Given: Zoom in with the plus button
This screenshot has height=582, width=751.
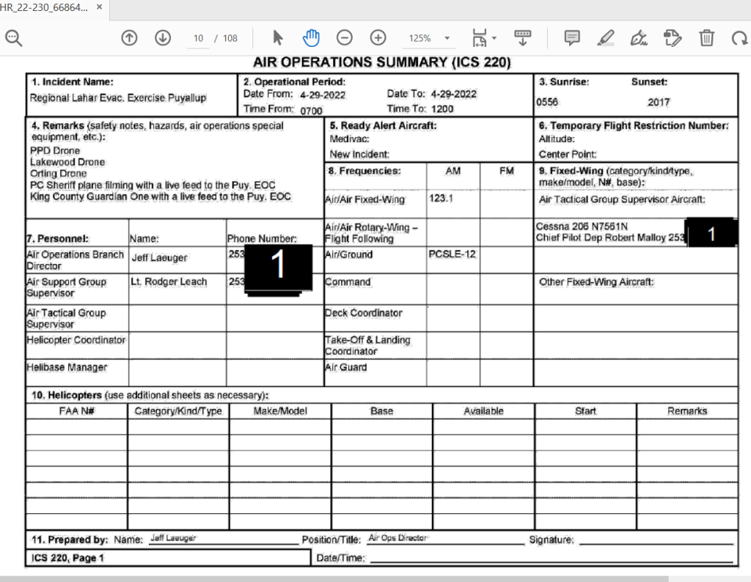Looking at the screenshot, I should pyautogui.click(x=378, y=38).
